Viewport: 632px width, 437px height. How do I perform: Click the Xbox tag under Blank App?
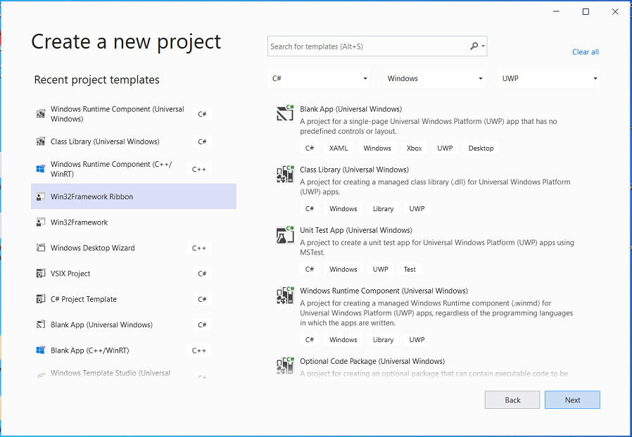pos(415,148)
